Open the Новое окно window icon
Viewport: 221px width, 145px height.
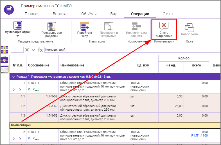(189, 27)
